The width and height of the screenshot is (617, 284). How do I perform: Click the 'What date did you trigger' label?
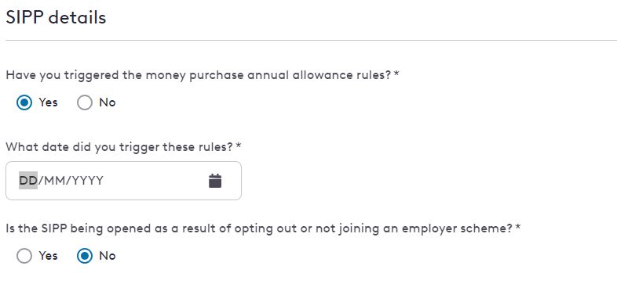(119, 148)
